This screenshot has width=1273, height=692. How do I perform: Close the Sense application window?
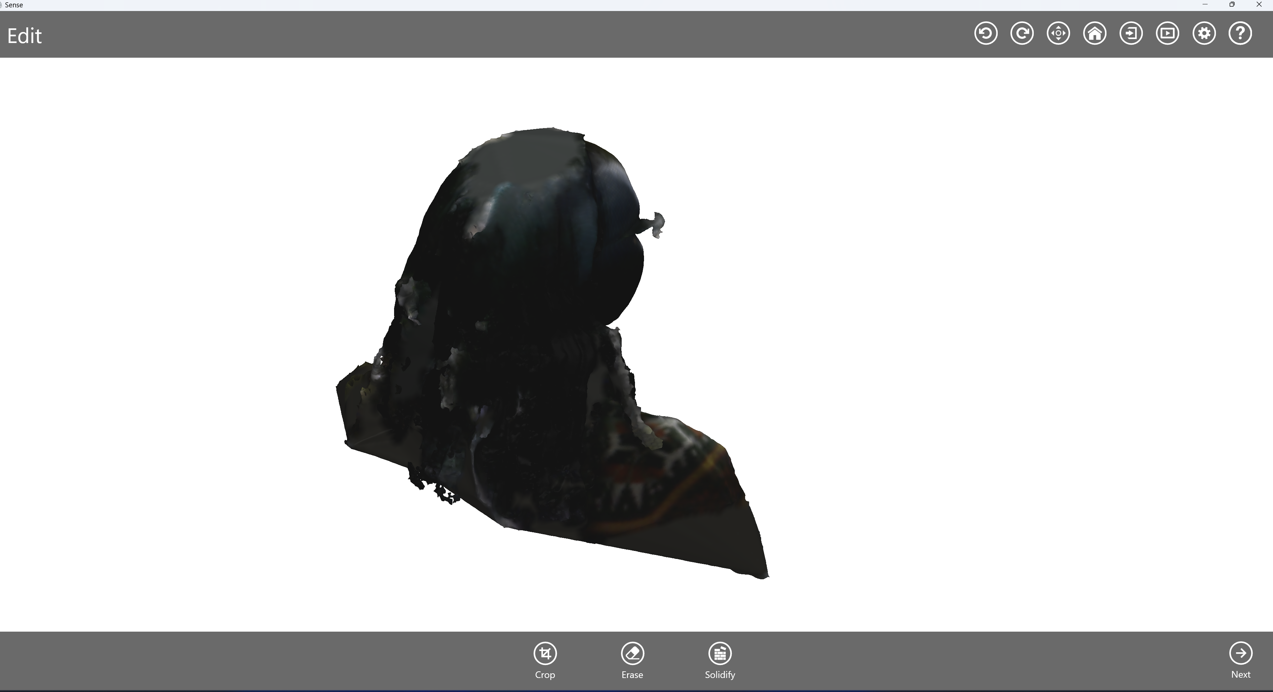click(1259, 4)
